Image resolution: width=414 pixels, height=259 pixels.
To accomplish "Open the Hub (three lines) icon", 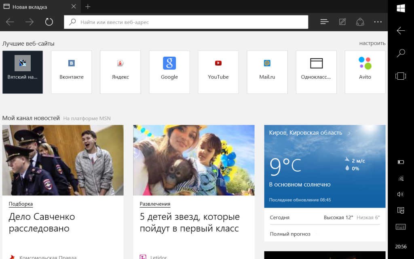I will click(324, 22).
